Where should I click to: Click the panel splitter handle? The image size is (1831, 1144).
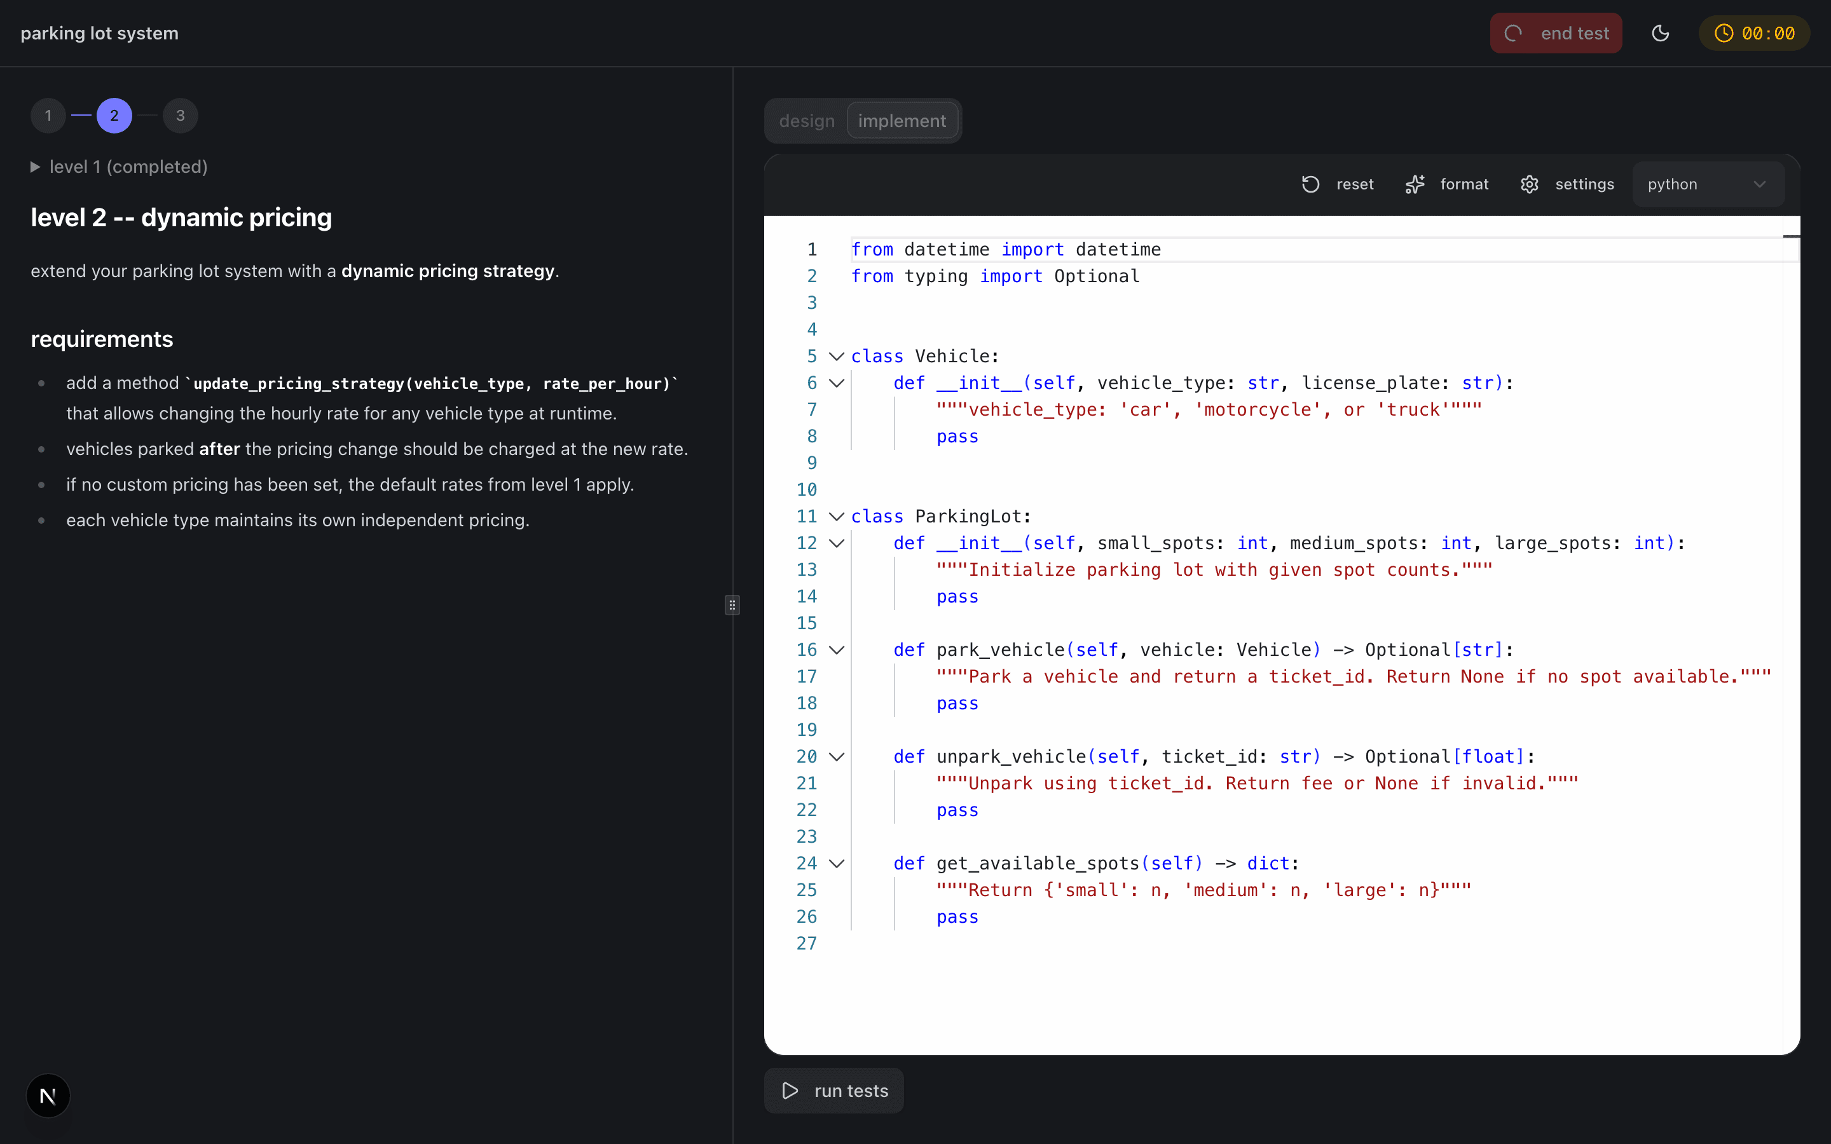(732, 604)
